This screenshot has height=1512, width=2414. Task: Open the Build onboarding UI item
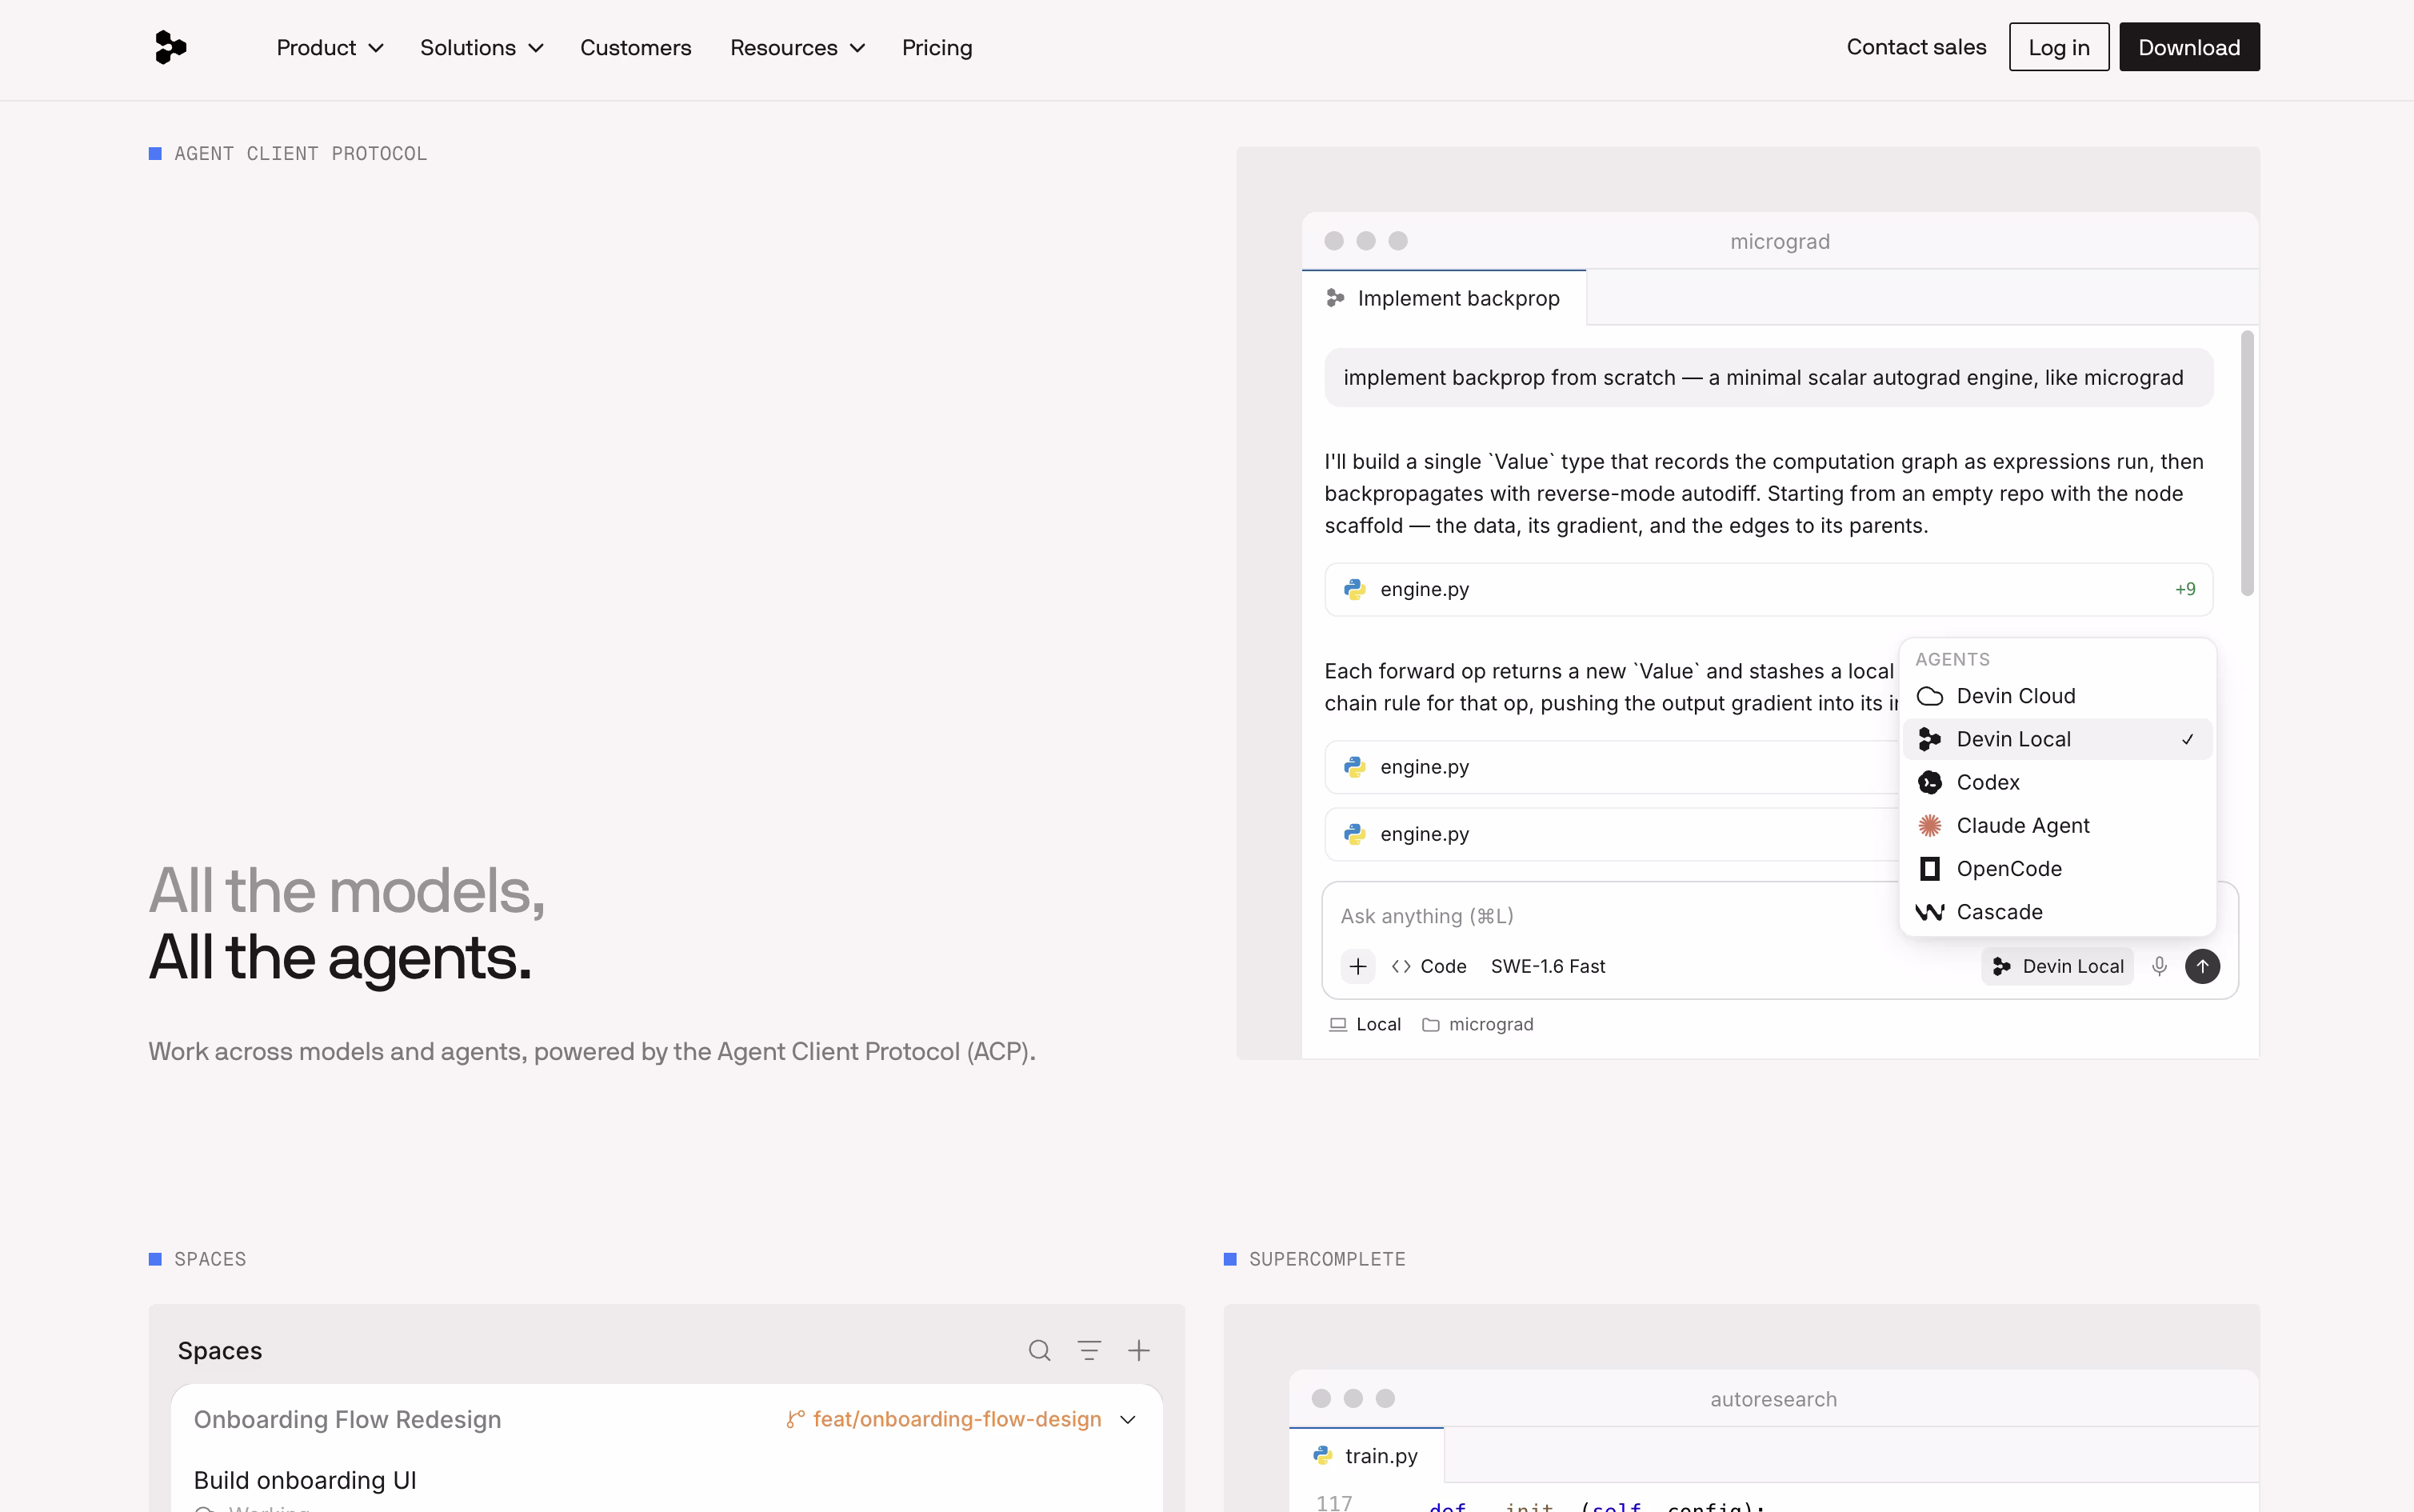click(305, 1480)
